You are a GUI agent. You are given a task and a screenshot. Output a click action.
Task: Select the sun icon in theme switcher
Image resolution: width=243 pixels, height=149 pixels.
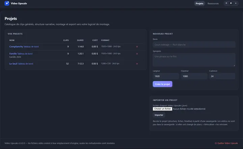point(226,3)
